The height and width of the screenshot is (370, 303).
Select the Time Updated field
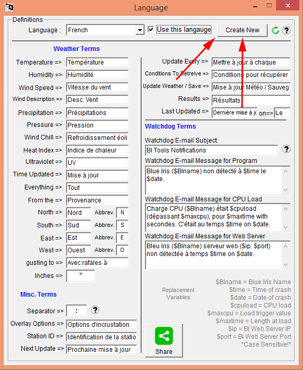tap(97, 175)
